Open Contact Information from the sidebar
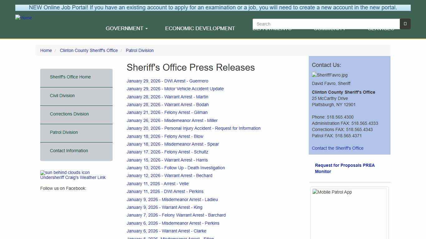This screenshot has height=239, width=426. tap(69, 151)
